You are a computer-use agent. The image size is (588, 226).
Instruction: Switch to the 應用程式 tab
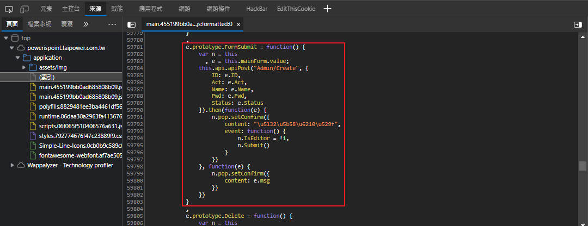(x=150, y=9)
